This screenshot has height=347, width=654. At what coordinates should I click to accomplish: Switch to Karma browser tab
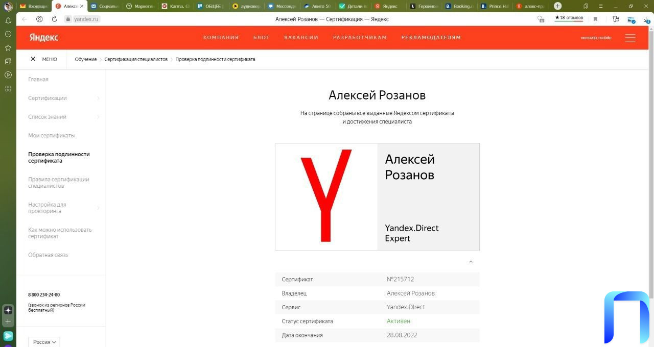[176, 6]
